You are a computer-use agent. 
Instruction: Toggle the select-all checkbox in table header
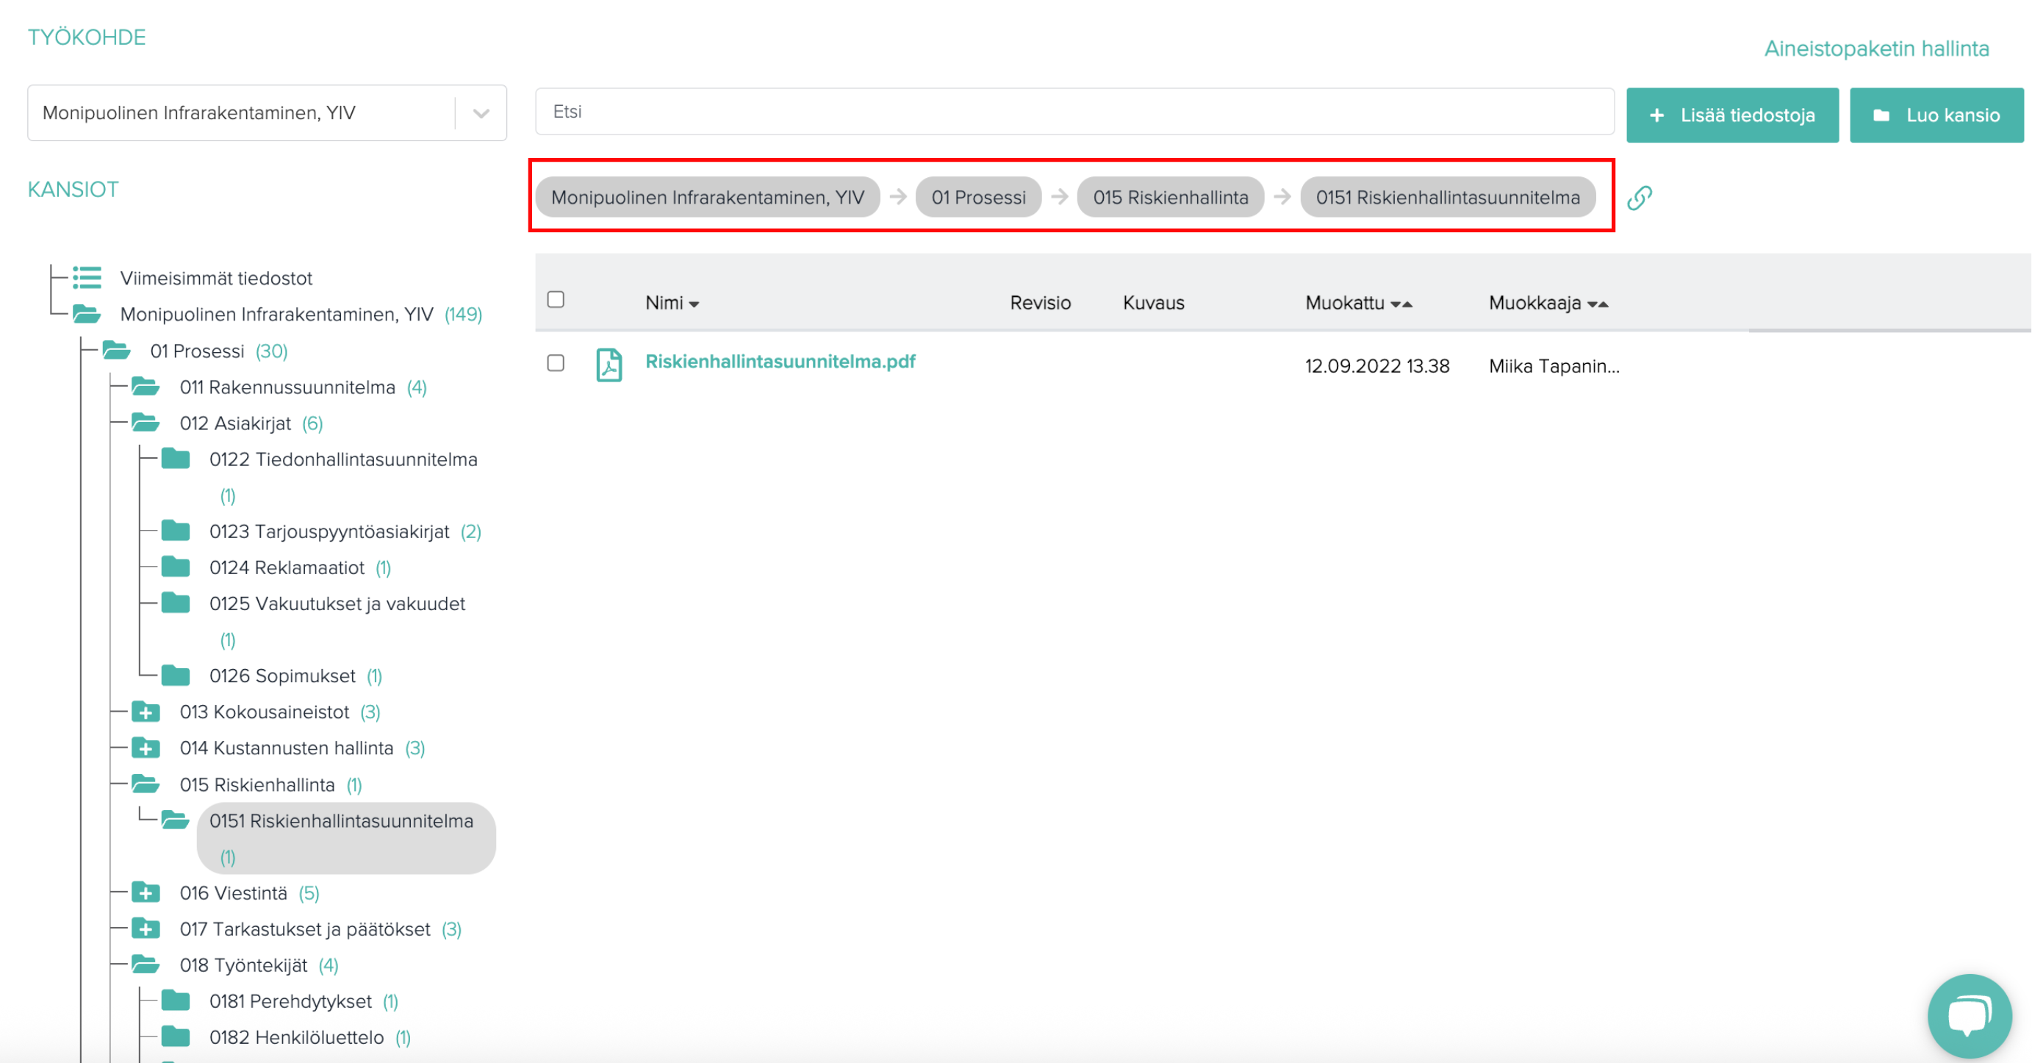tap(556, 300)
